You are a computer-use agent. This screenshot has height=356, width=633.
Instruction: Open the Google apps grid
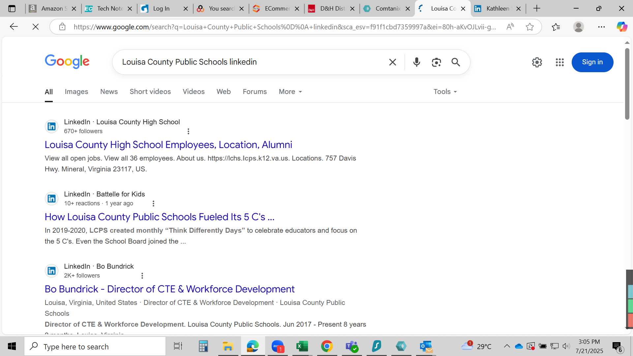pos(559,62)
